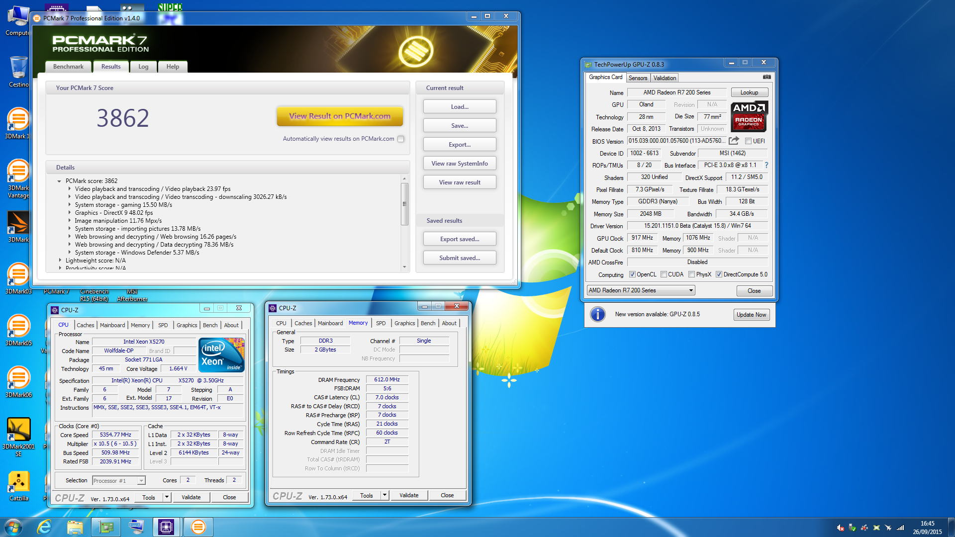Enable automatically view results on PCMark.com
Image resolution: width=955 pixels, height=537 pixels.
pyautogui.click(x=401, y=139)
